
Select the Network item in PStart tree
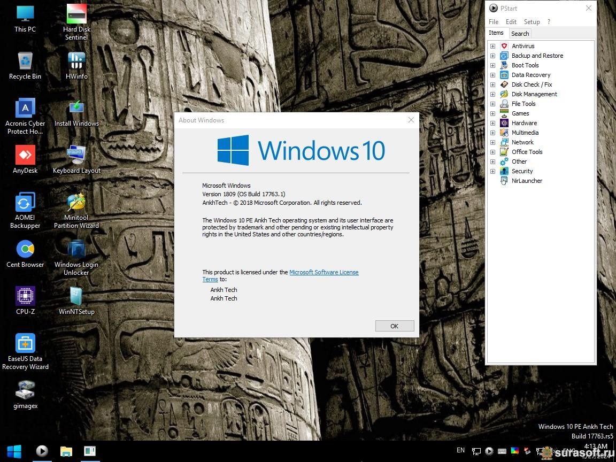click(522, 142)
